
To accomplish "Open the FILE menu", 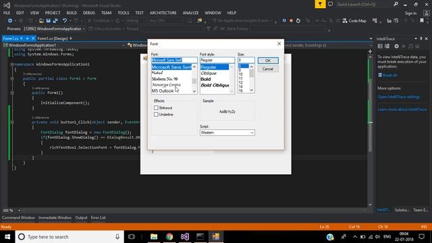I will point(7,13).
